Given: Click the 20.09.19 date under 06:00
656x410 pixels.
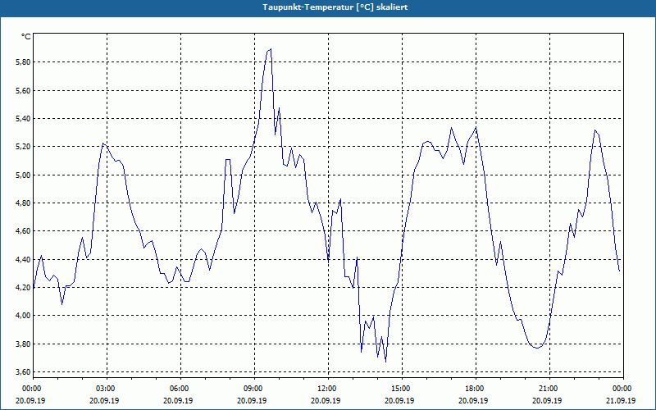Looking at the screenshot, I should (x=178, y=400).
